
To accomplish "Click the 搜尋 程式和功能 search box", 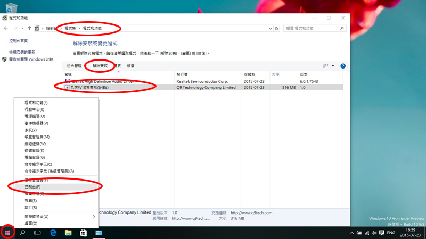I will [315, 28].
